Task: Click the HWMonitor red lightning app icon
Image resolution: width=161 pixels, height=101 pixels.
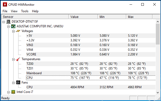Action: [x=5, y=4]
